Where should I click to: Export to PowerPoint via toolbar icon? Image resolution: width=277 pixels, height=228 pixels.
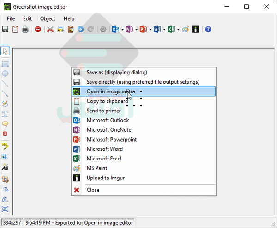pyautogui.click(x=143, y=30)
